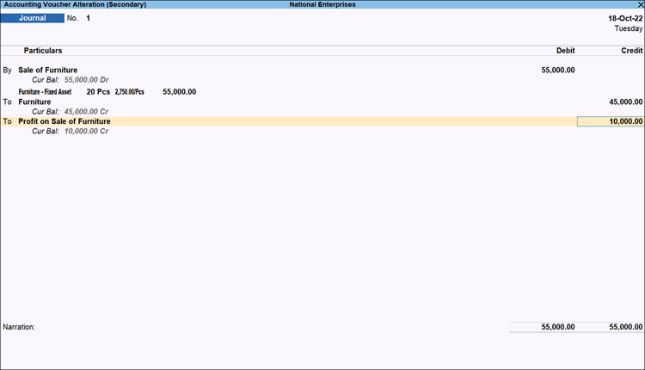The width and height of the screenshot is (645, 370).
Task: Select the To Furniture ledger entry
Action: (34, 102)
